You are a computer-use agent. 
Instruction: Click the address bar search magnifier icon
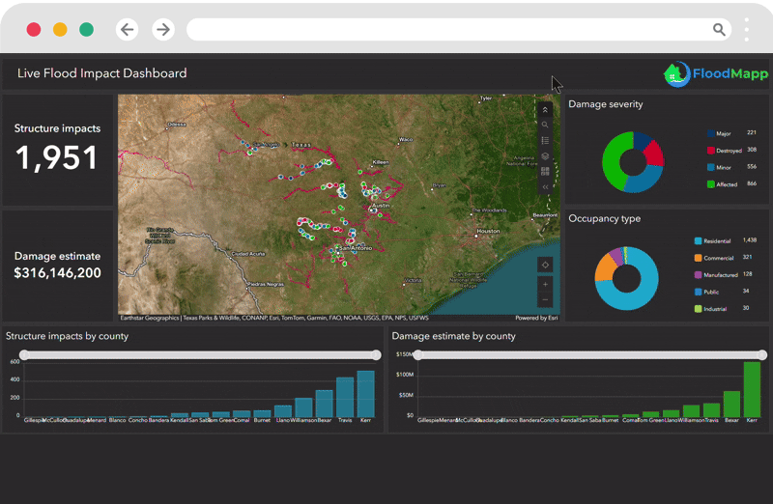tap(719, 30)
